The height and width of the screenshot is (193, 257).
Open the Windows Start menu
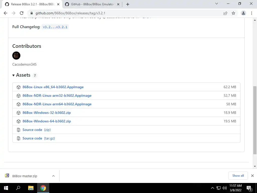coord(6,188)
